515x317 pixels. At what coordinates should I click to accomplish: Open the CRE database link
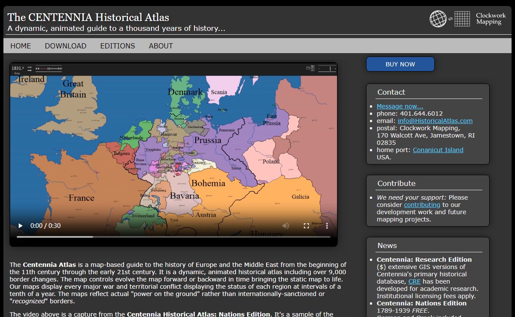click(x=414, y=281)
